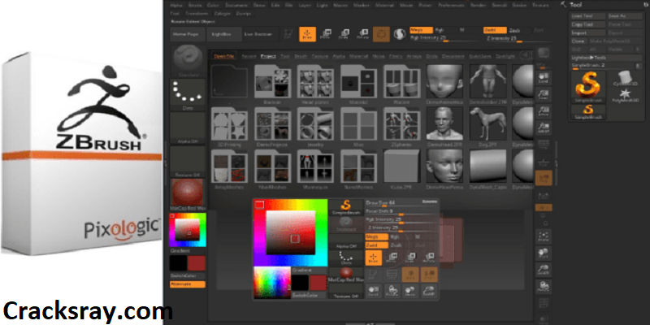Viewport: 650px width, 325px height.
Task: Open the Preferences menu
Action: pyautogui.click(x=451, y=6)
